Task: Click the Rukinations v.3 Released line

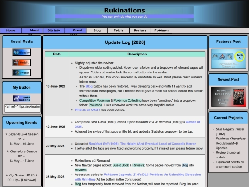Action: tap(92, 161)
